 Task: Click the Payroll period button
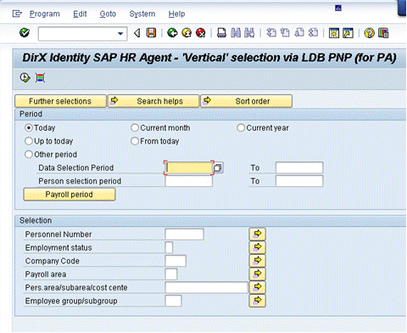pos(70,195)
